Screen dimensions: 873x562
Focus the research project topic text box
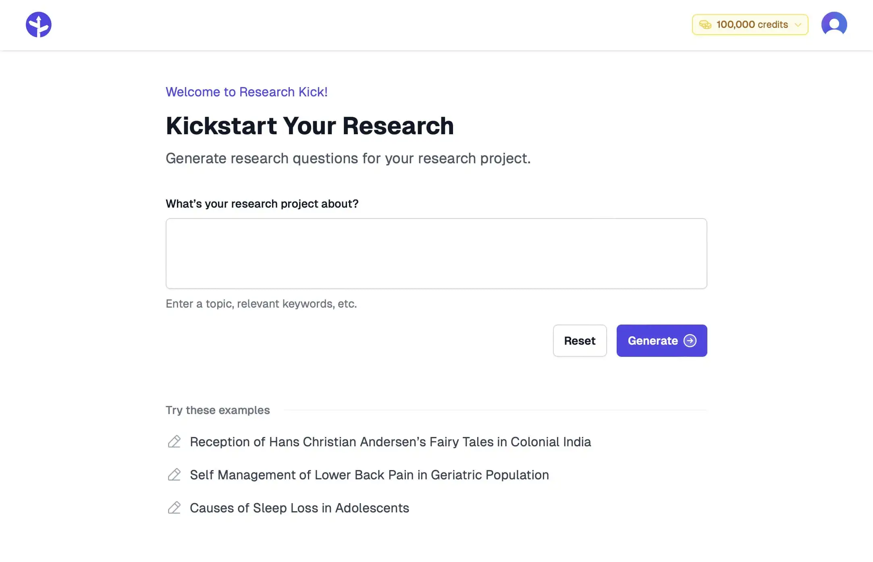436,254
